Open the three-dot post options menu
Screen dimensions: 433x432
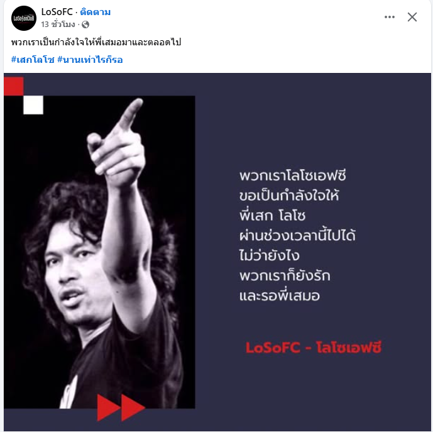tap(390, 17)
